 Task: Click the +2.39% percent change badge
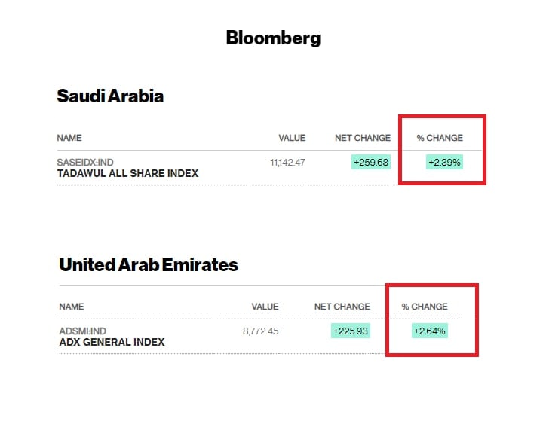click(x=444, y=163)
